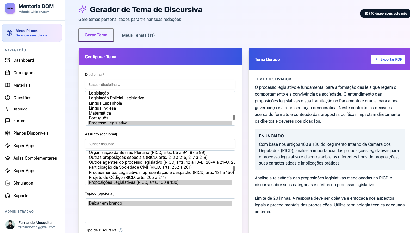This screenshot has height=233, width=410.
Task: Click the Questões help-circle icon
Action: coord(8,98)
